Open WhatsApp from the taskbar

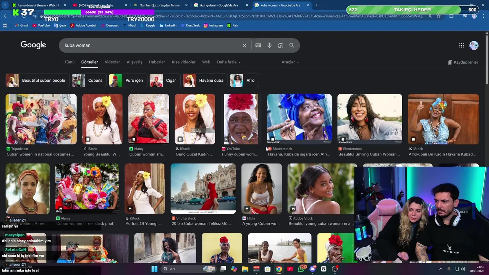pyautogui.click(x=301, y=269)
